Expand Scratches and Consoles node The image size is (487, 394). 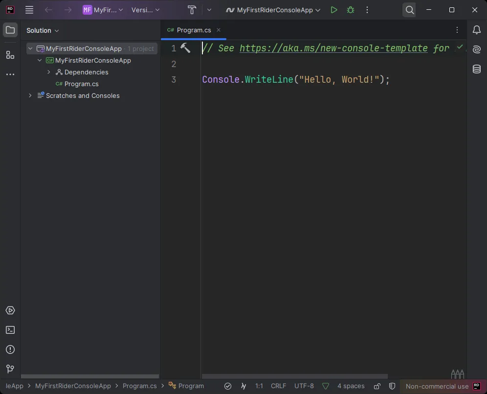pyautogui.click(x=30, y=95)
